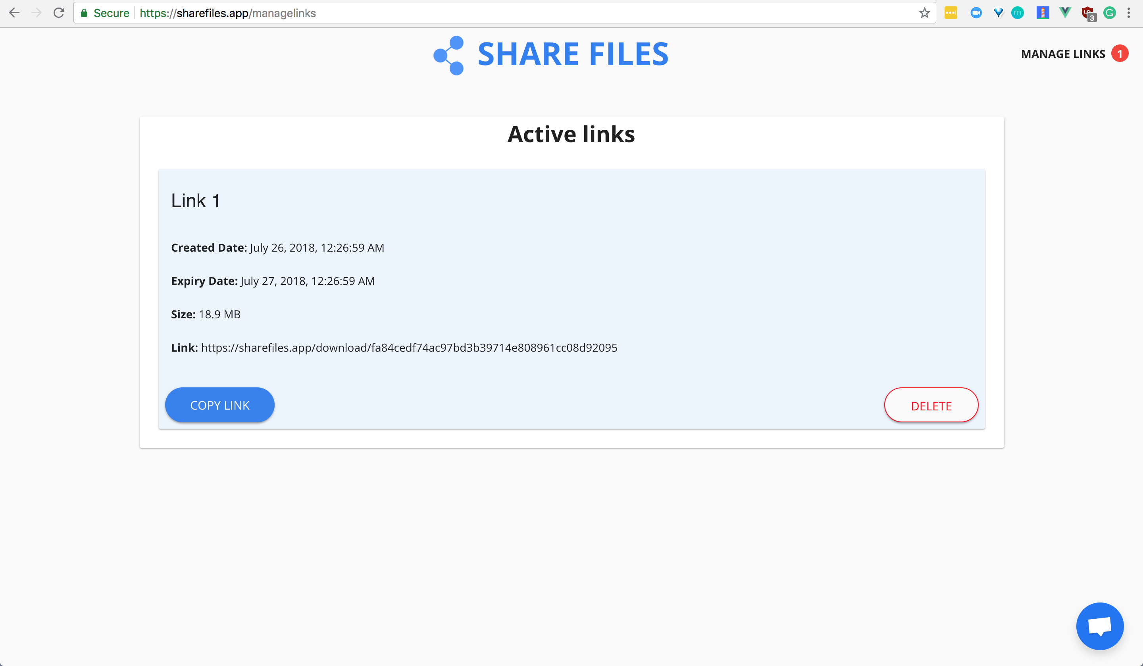Viewport: 1143px width, 666px height.
Task: Click the Active links title
Action: click(571, 134)
